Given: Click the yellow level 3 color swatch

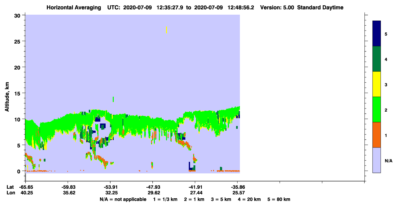Looking at the screenshot, I should [377, 84].
